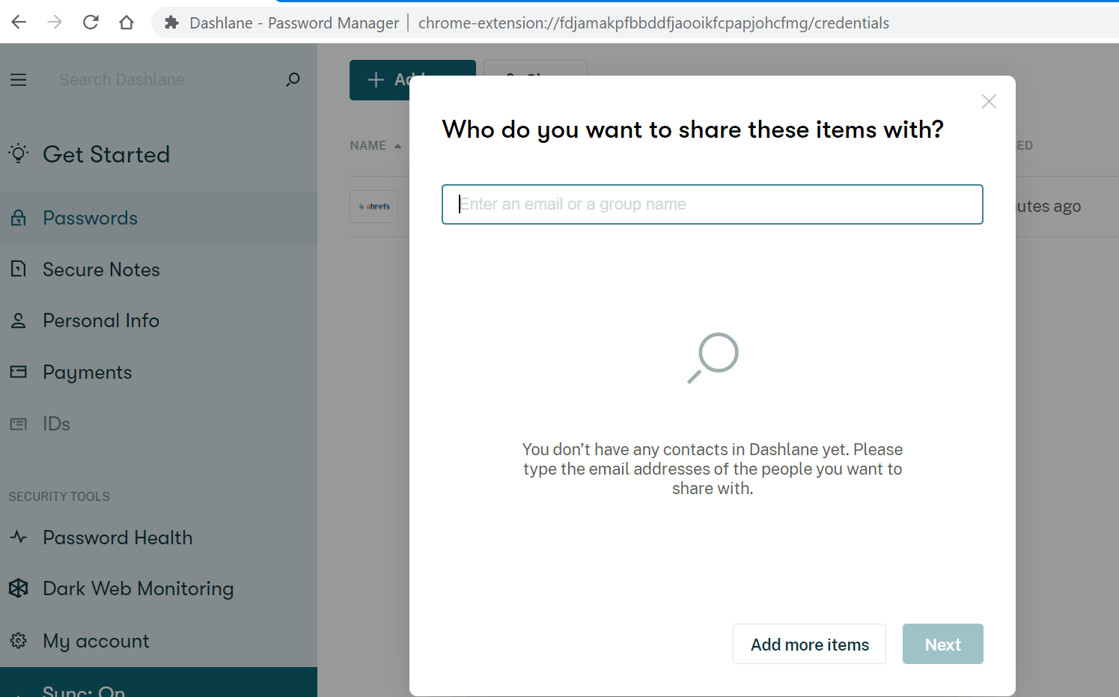Click the Personal Info person icon
This screenshot has height=697, width=1119.
pos(18,320)
